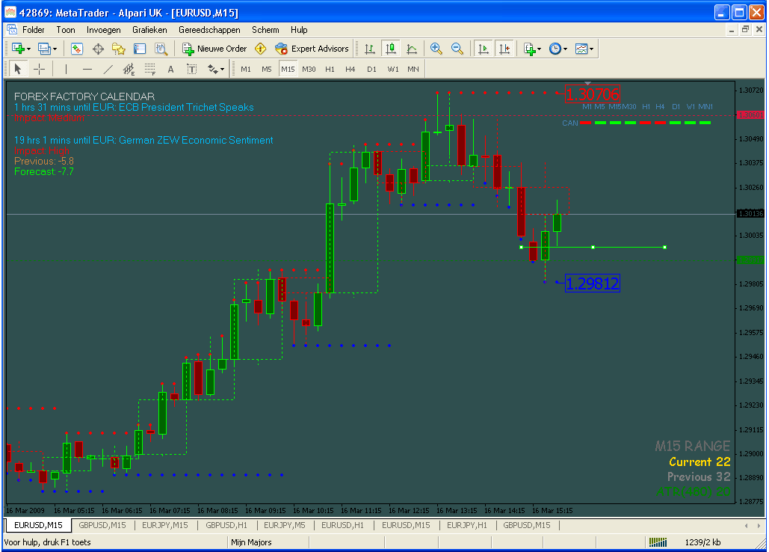
Task: Choose the Fibonacci retracement tool
Action: coord(150,69)
